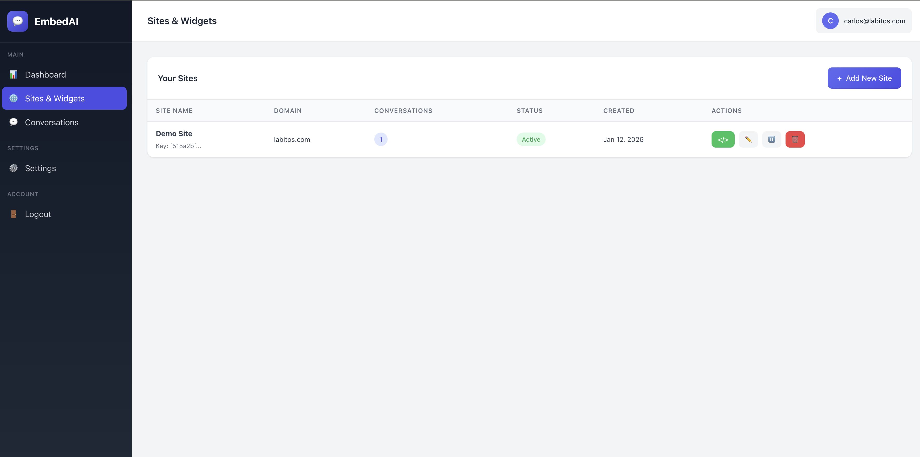This screenshot has height=457, width=920.
Task: Click the conversations count badge 1
Action: (381, 140)
